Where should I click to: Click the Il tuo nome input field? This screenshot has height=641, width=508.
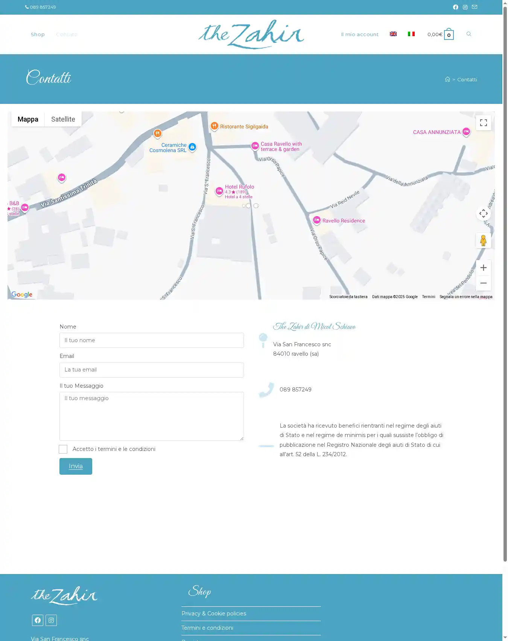(151, 340)
